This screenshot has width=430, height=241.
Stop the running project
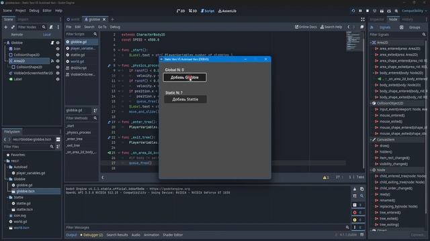[368, 11]
